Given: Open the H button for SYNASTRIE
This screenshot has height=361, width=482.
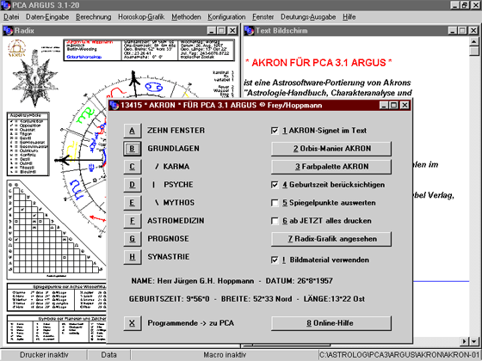Looking at the screenshot, I should click(133, 257).
